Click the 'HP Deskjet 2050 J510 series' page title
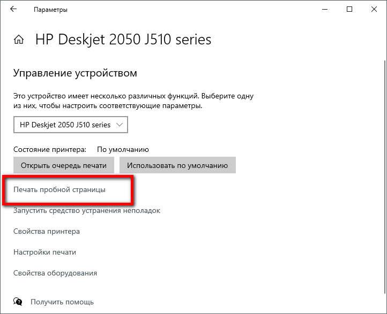 (123, 40)
